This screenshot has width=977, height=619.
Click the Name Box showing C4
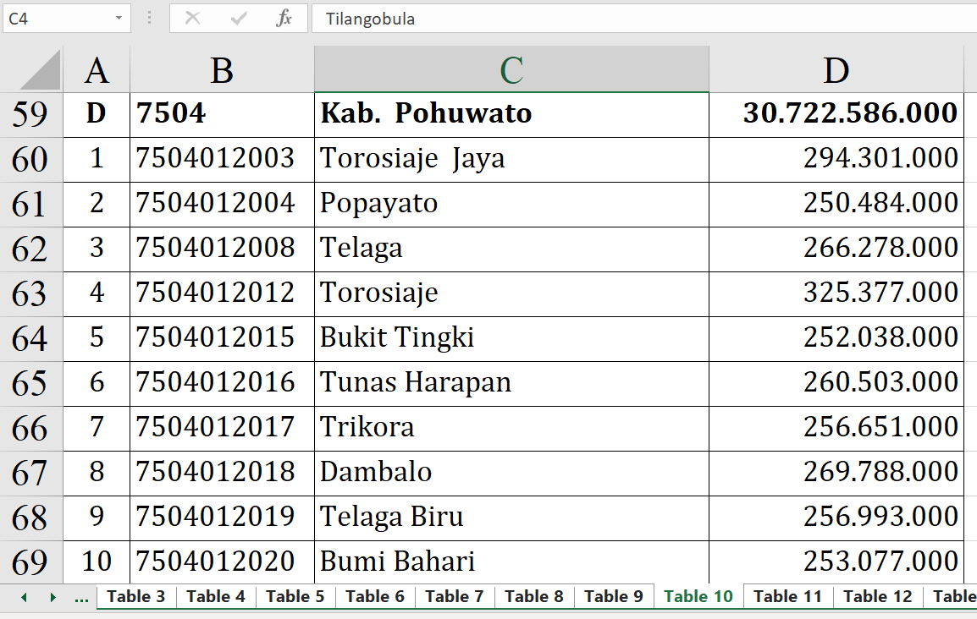55,18
